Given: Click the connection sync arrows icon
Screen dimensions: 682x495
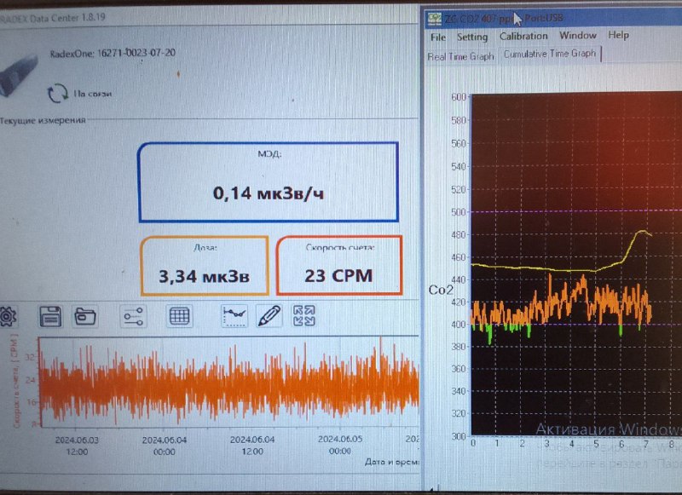Looking at the screenshot, I should point(58,93).
